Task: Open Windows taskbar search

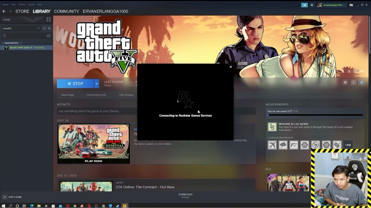Action: click(10, 206)
